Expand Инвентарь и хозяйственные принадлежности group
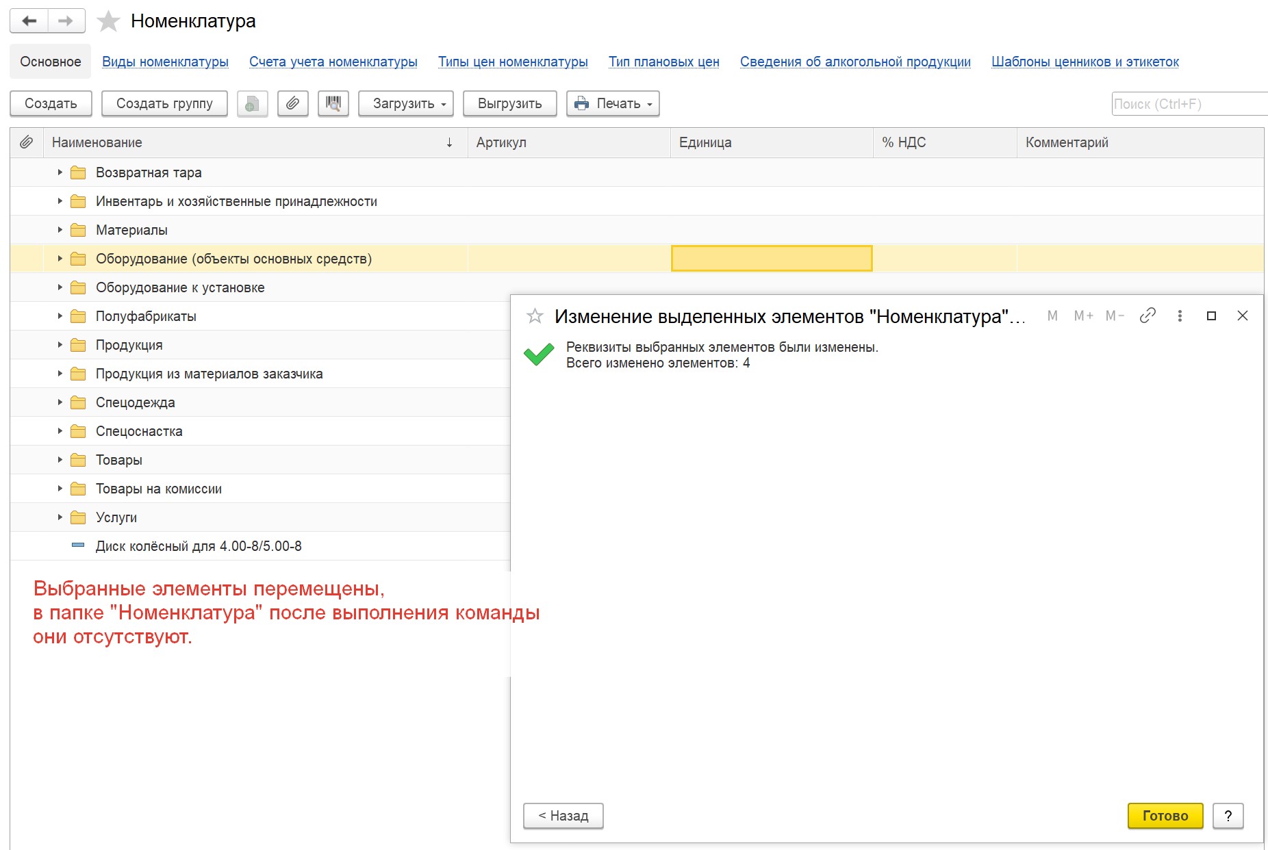Image resolution: width=1268 pixels, height=850 pixels. 60,201
